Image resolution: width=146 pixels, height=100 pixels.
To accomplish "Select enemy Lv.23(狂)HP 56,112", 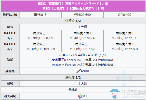I will click(124, 38).
